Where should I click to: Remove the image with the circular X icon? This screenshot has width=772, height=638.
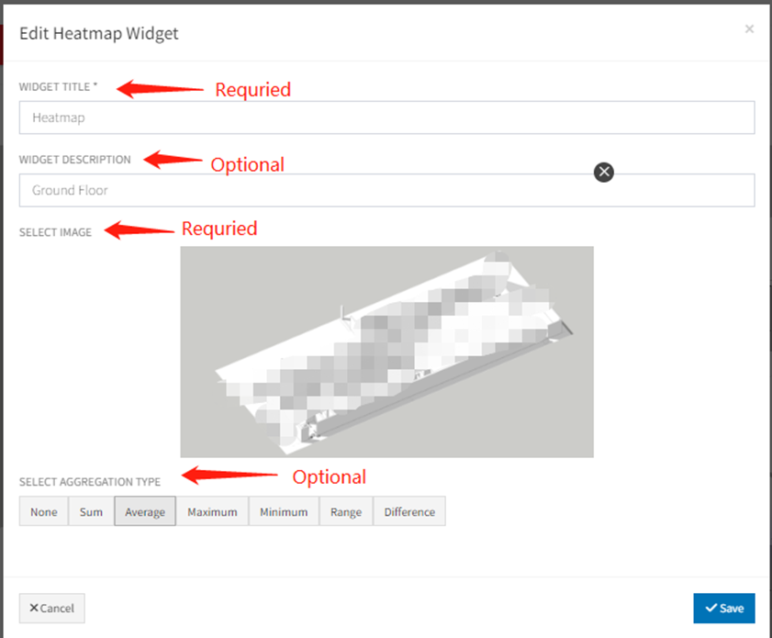603,172
